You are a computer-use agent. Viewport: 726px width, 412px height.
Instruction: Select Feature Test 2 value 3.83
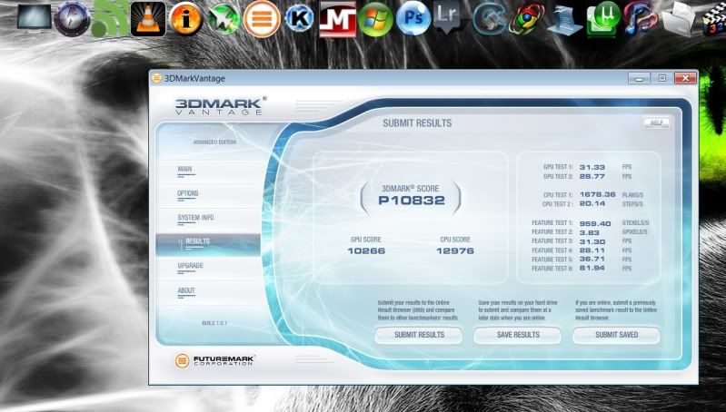(x=589, y=232)
